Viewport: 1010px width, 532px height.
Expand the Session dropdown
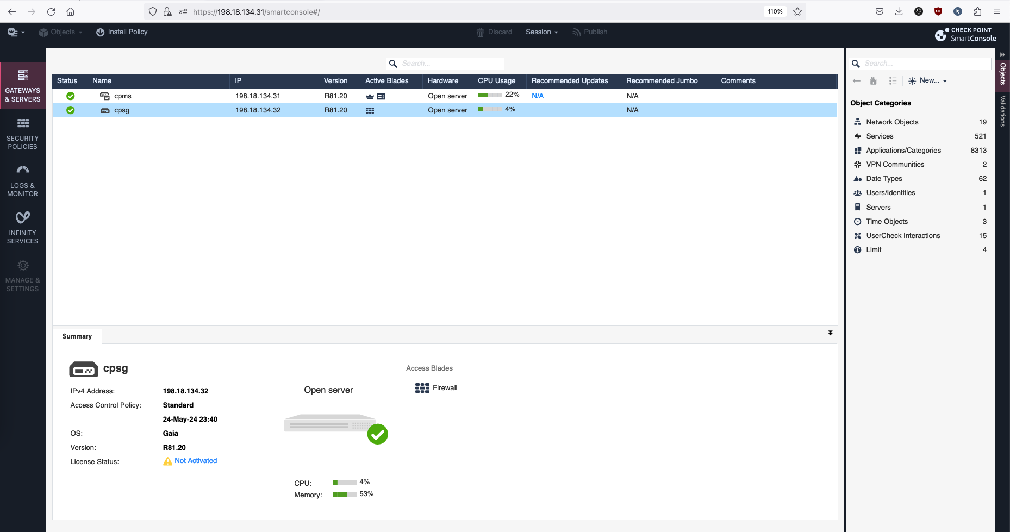tap(541, 32)
